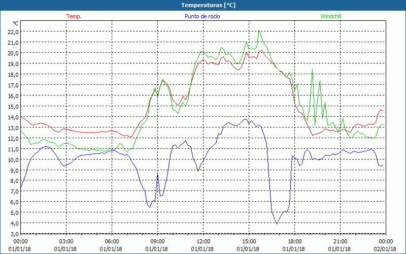Click the 09:00 time axis label
406x254 pixels.
157,241
